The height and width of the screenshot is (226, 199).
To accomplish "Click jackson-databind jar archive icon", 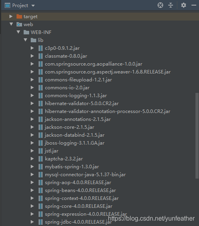I will pos(41,135).
